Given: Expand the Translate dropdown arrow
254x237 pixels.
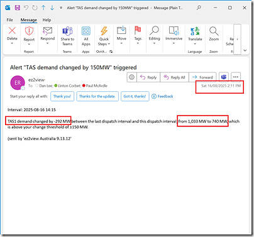Looking at the screenshot, I should 195,44.
